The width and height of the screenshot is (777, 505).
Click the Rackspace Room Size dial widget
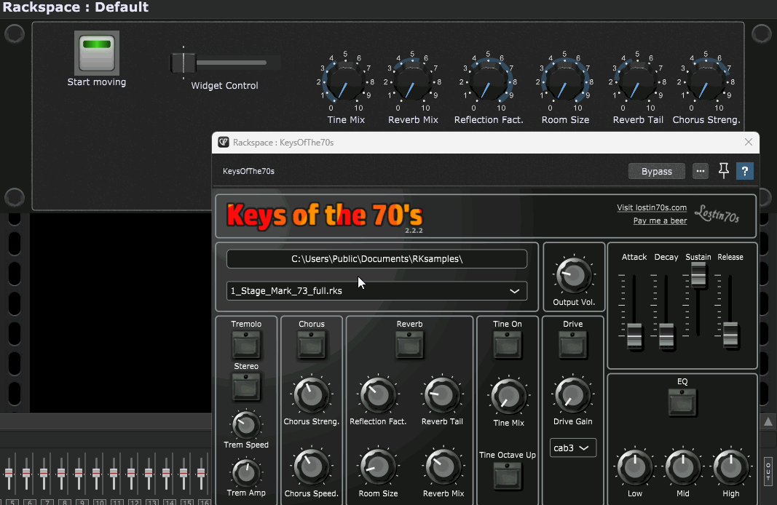click(564, 80)
